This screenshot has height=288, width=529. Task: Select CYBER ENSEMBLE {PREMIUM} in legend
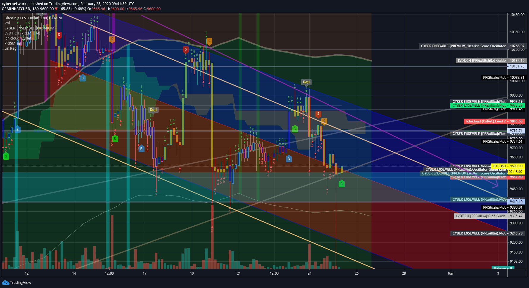tap(30, 28)
